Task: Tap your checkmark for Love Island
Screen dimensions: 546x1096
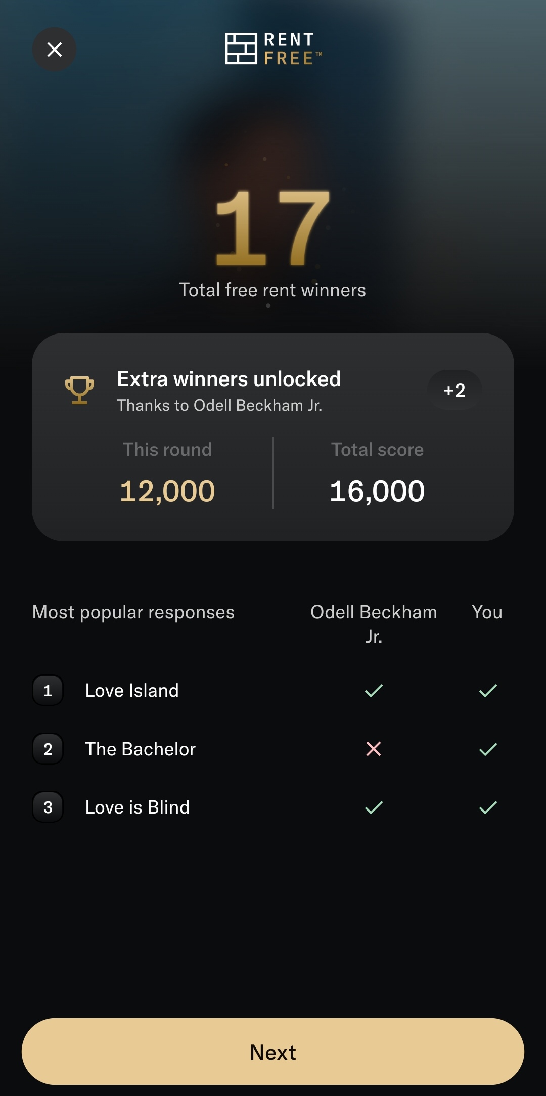Action: (488, 690)
